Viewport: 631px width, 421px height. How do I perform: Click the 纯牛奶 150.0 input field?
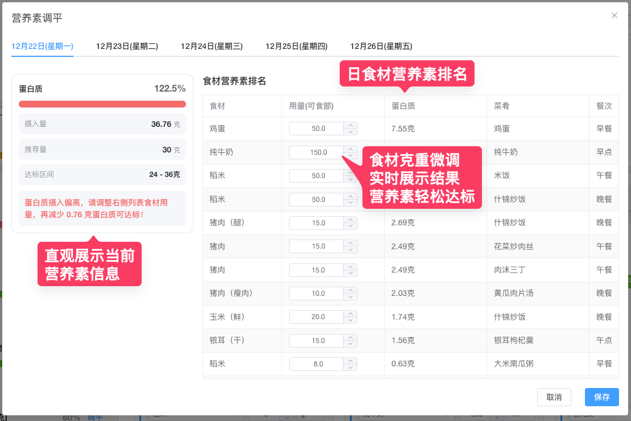(319, 152)
